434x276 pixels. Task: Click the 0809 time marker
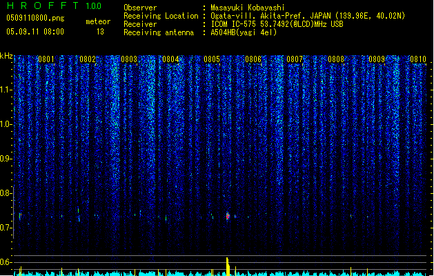377,59
